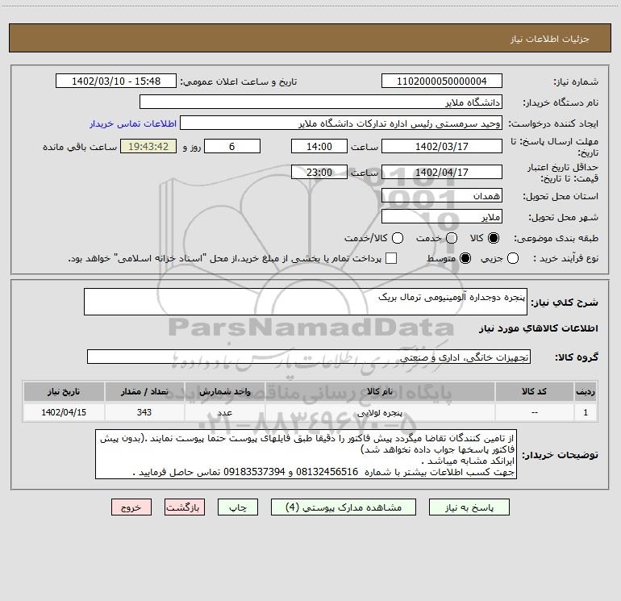Click the buyer name field دانشگاه ملایر

[321, 102]
